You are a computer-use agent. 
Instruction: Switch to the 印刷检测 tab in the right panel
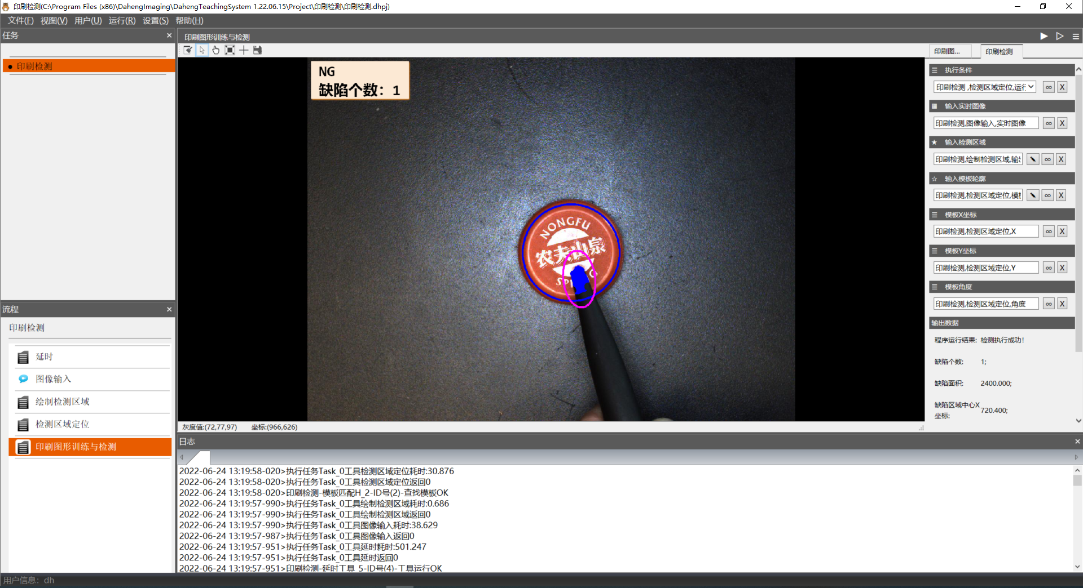1001,51
